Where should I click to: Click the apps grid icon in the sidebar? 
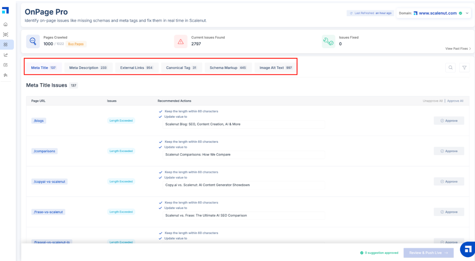(5, 44)
